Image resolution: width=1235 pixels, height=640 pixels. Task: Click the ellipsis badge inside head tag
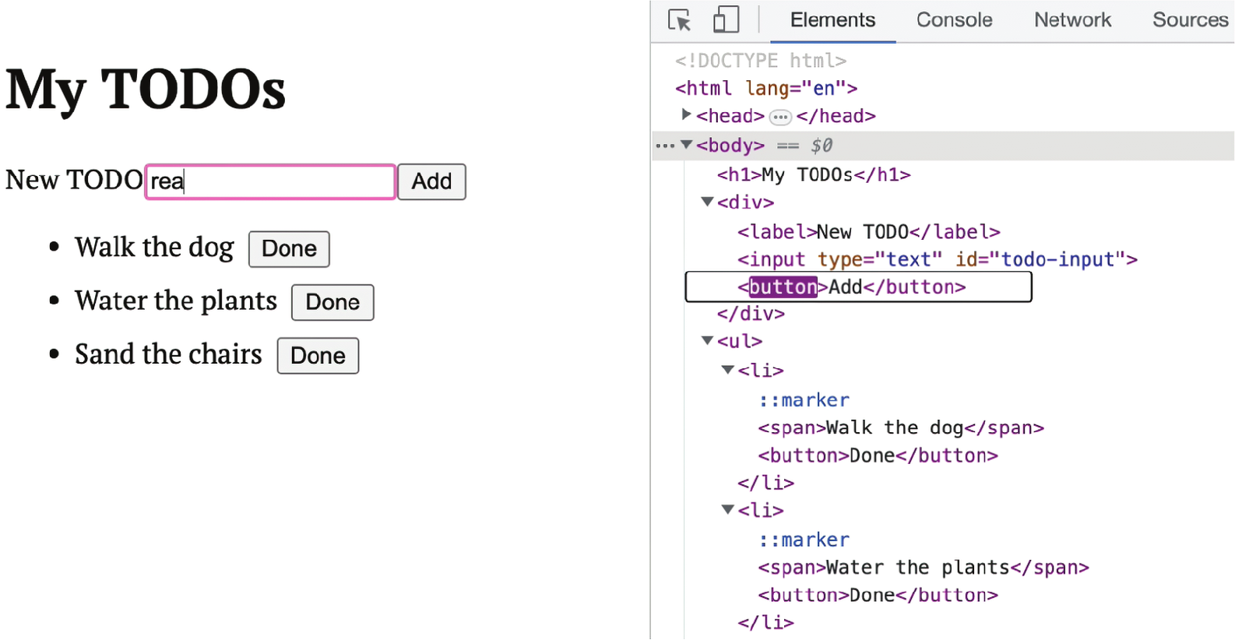[780, 118]
